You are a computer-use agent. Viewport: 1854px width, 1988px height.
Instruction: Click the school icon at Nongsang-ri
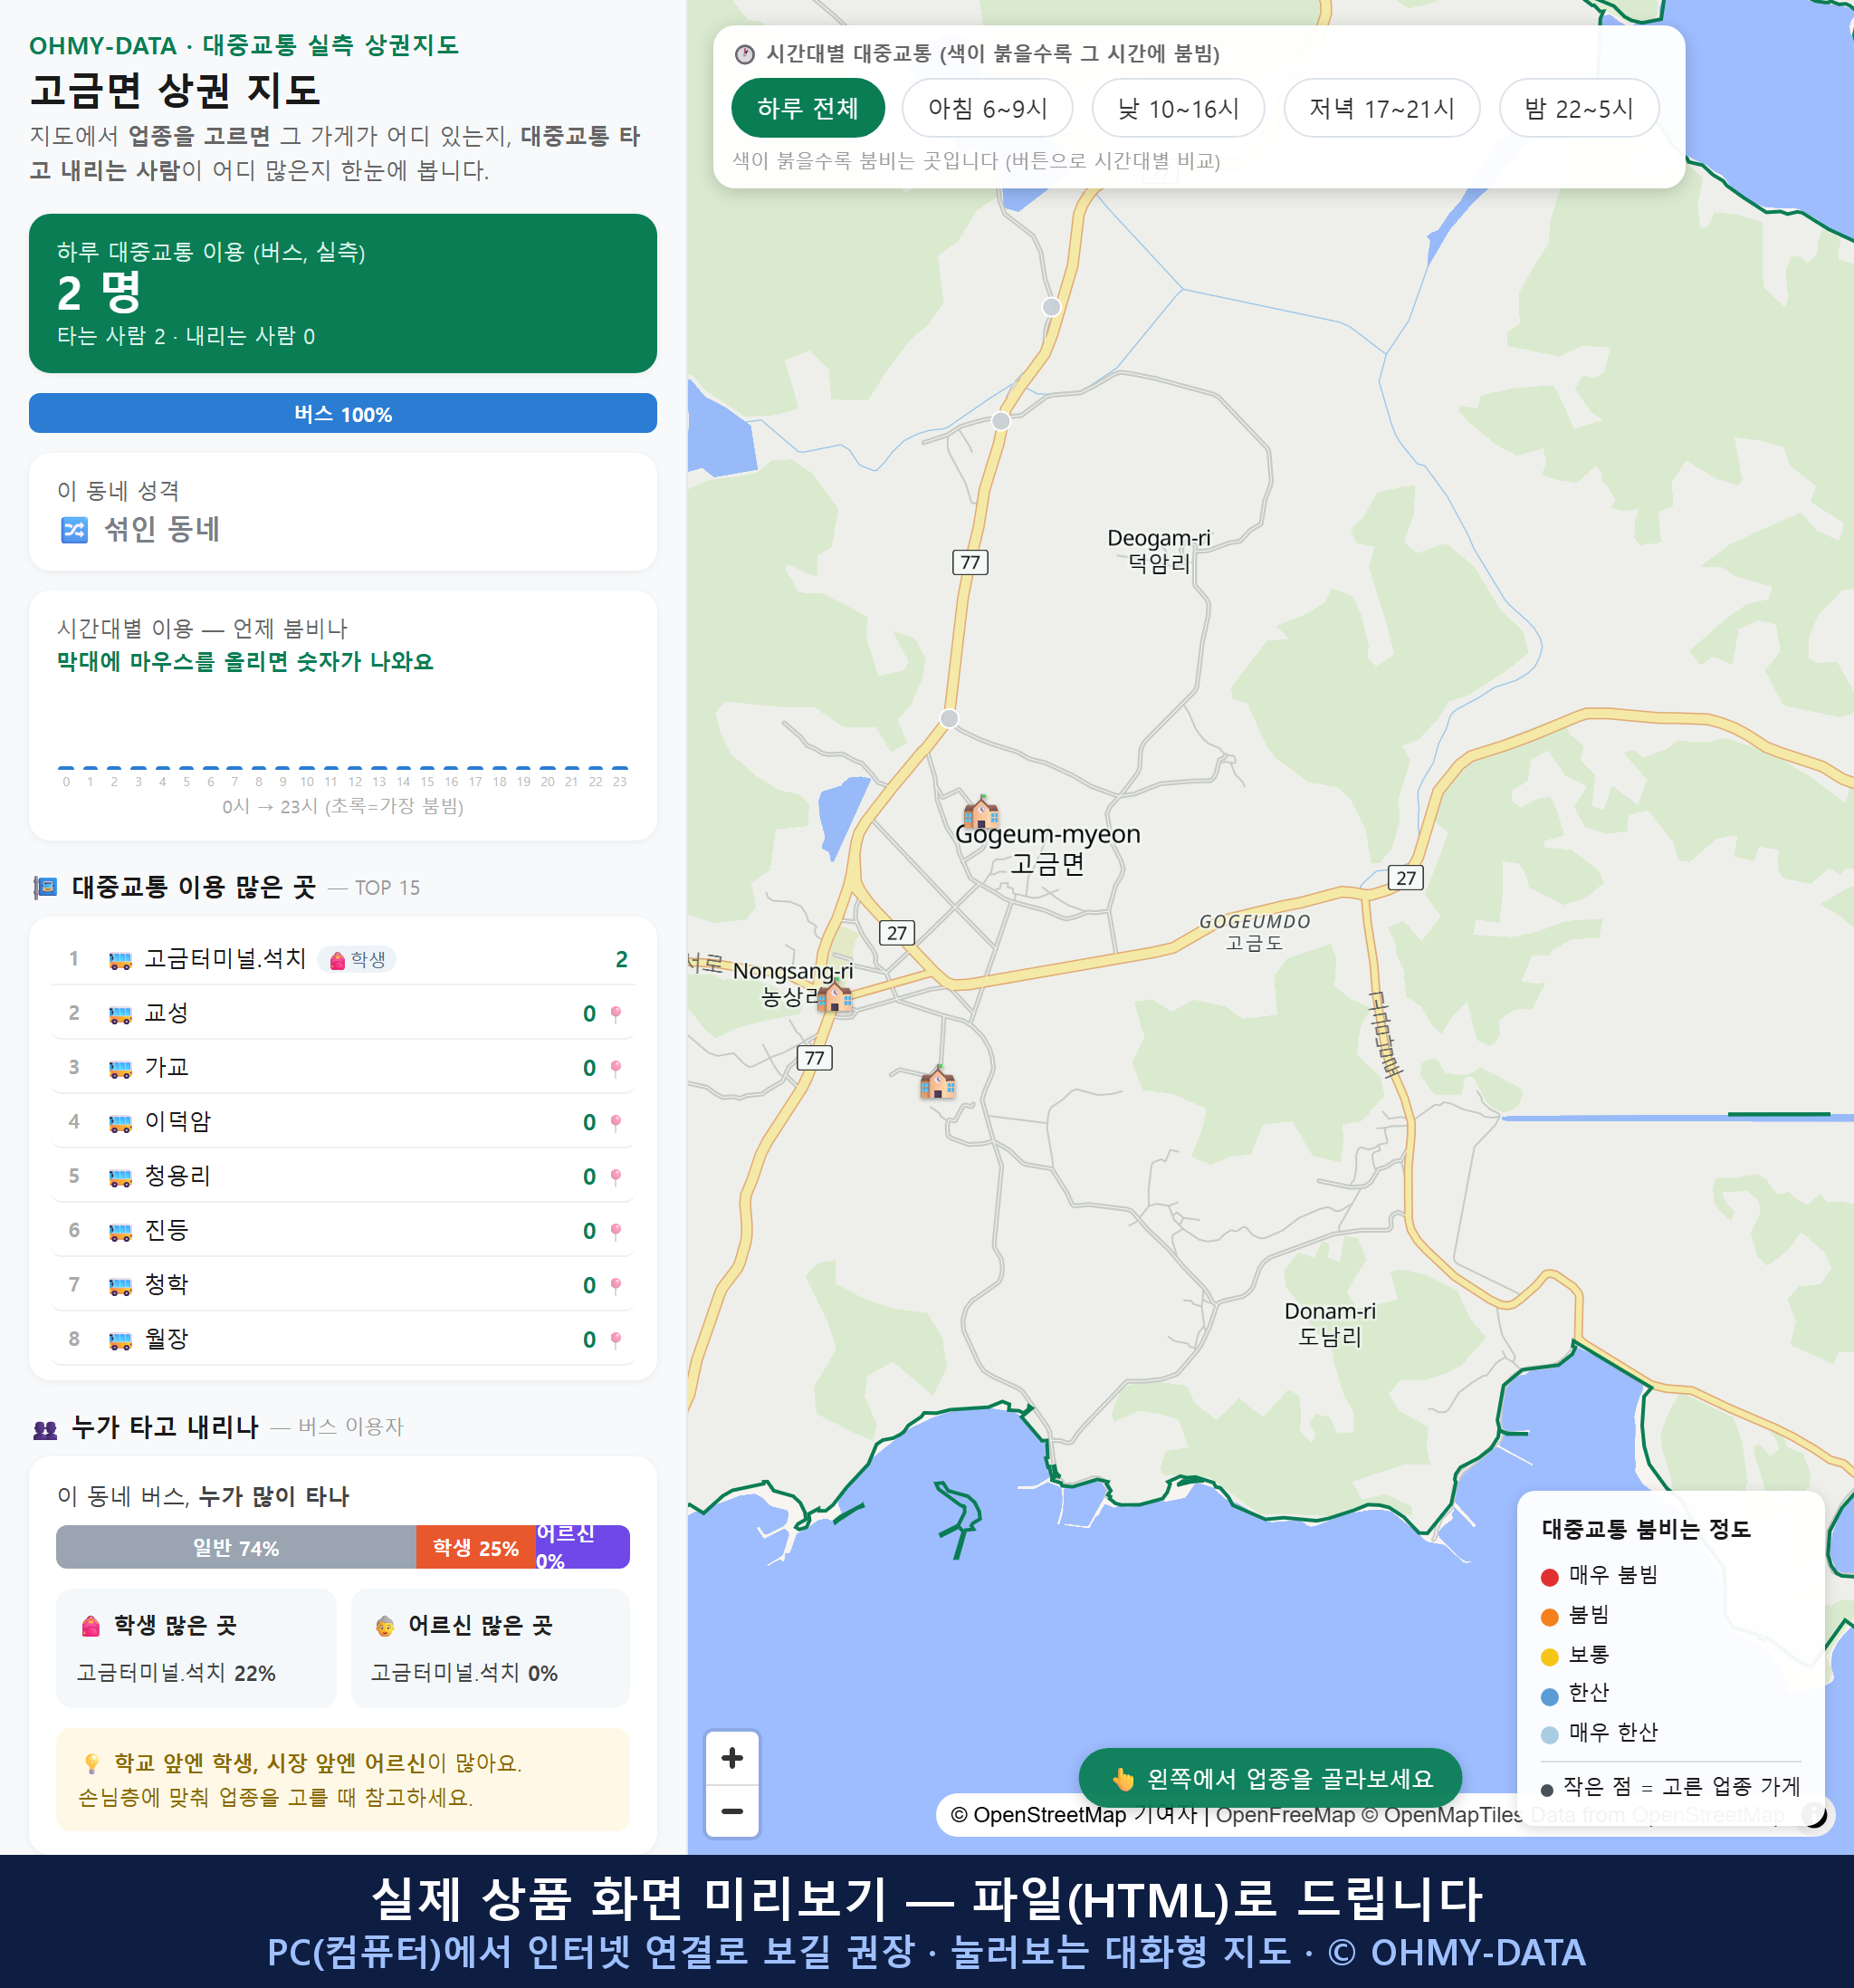835,996
